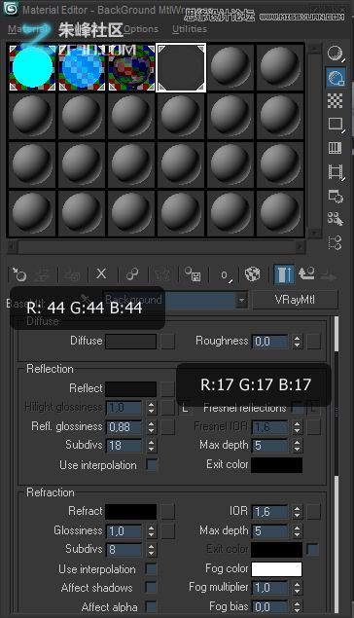This screenshot has width=354, height=618.
Task: Click the Fog multiplier spinner arrows
Action: (x=298, y=588)
